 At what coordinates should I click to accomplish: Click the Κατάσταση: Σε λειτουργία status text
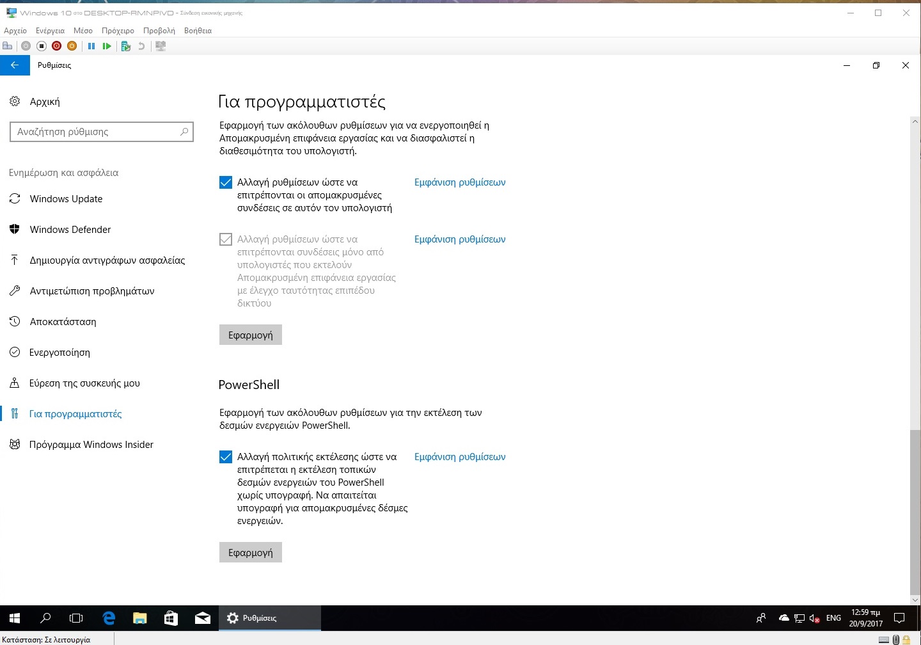[x=46, y=639]
